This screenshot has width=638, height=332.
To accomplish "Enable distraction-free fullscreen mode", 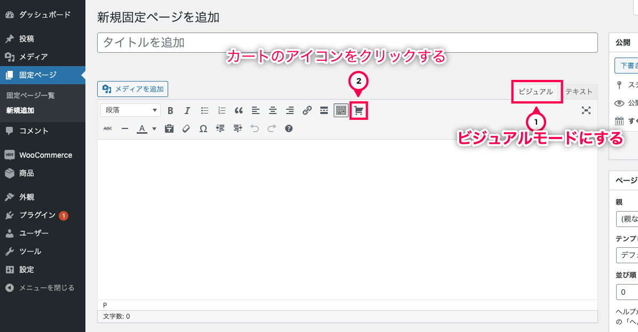I will click(x=586, y=110).
